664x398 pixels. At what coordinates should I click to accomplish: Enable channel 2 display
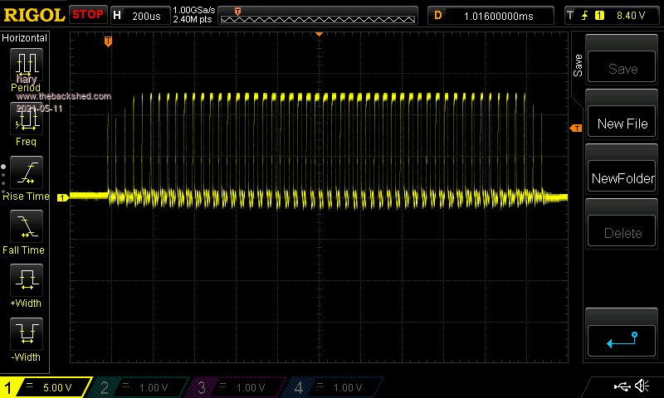click(141, 387)
